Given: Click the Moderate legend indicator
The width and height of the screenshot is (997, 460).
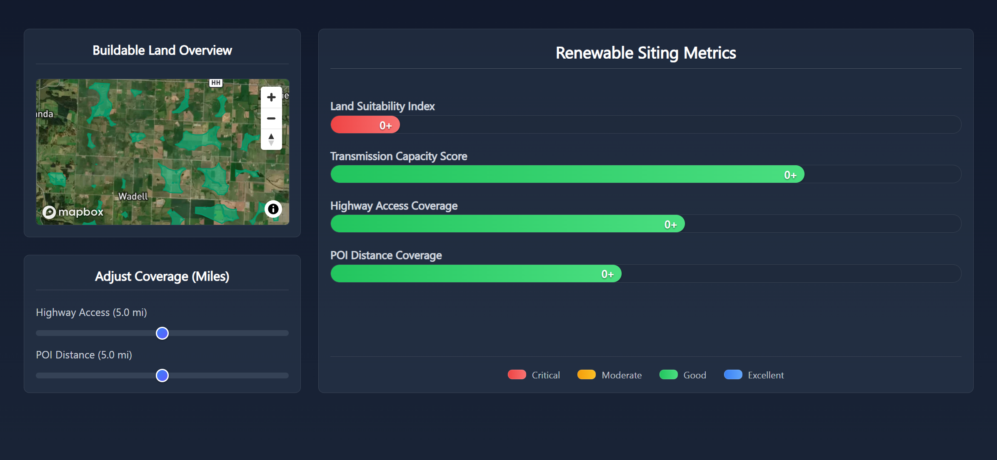Looking at the screenshot, I should (x=586, y=375).
